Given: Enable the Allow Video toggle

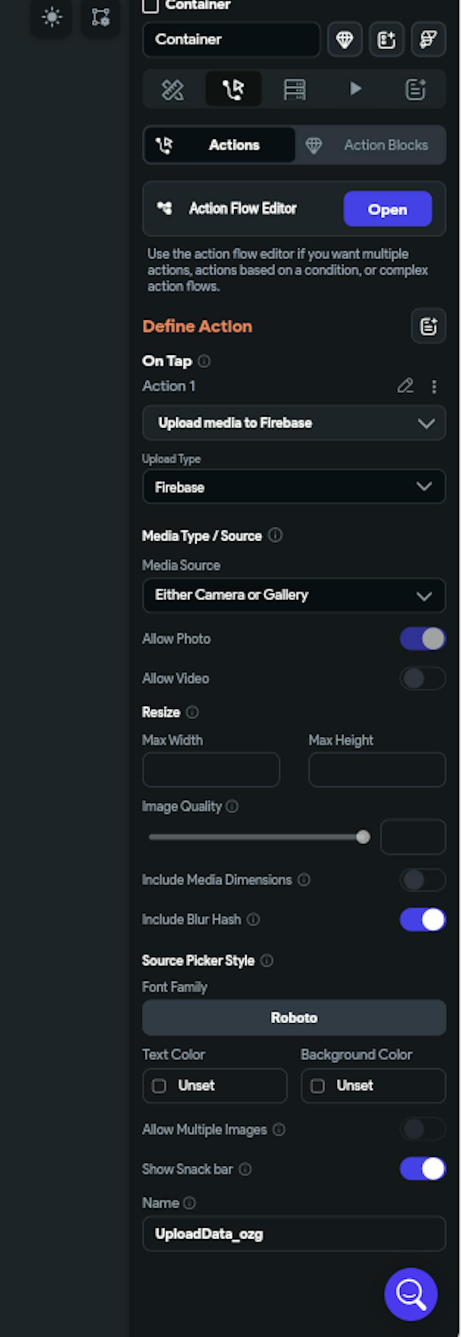Looking at the screenshot, I should pos(423,678).
